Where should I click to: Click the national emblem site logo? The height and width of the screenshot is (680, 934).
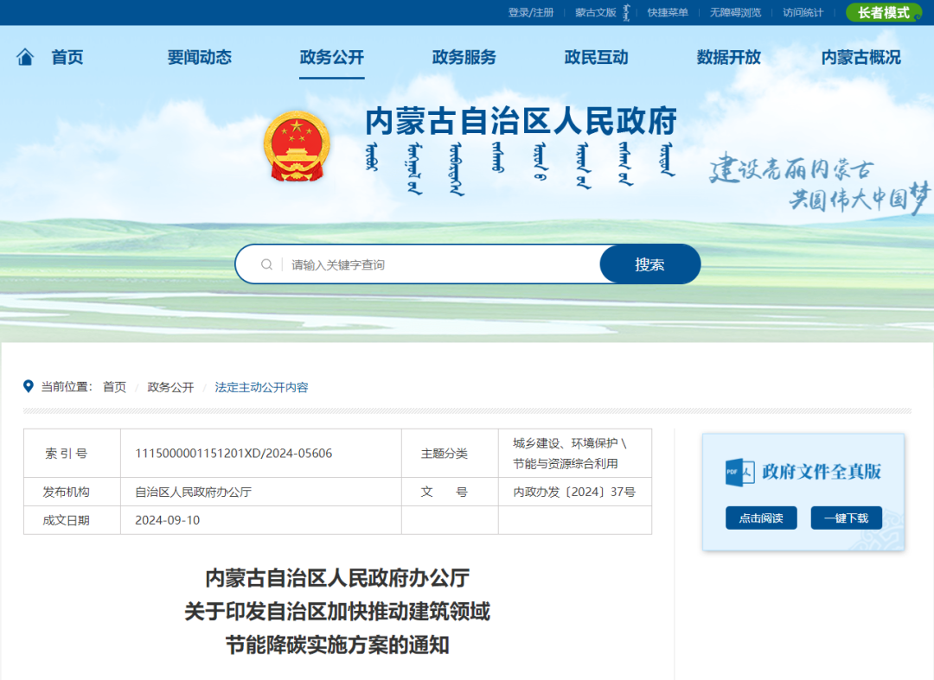pos(297,147)
